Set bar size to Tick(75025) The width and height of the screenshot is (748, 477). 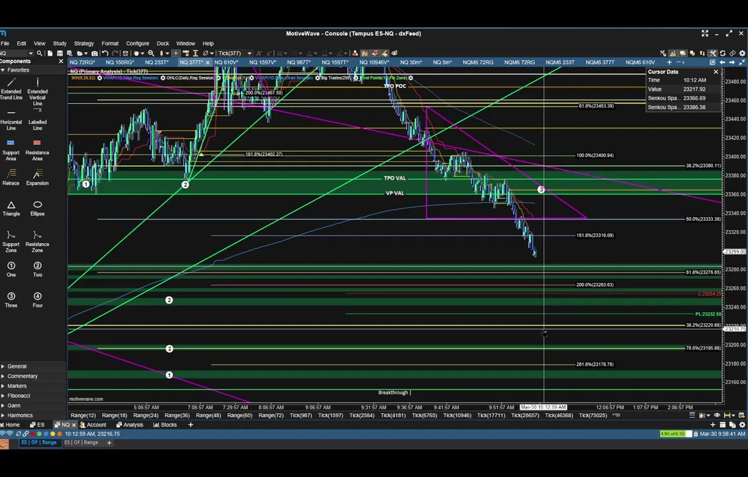tap(593, 415)
